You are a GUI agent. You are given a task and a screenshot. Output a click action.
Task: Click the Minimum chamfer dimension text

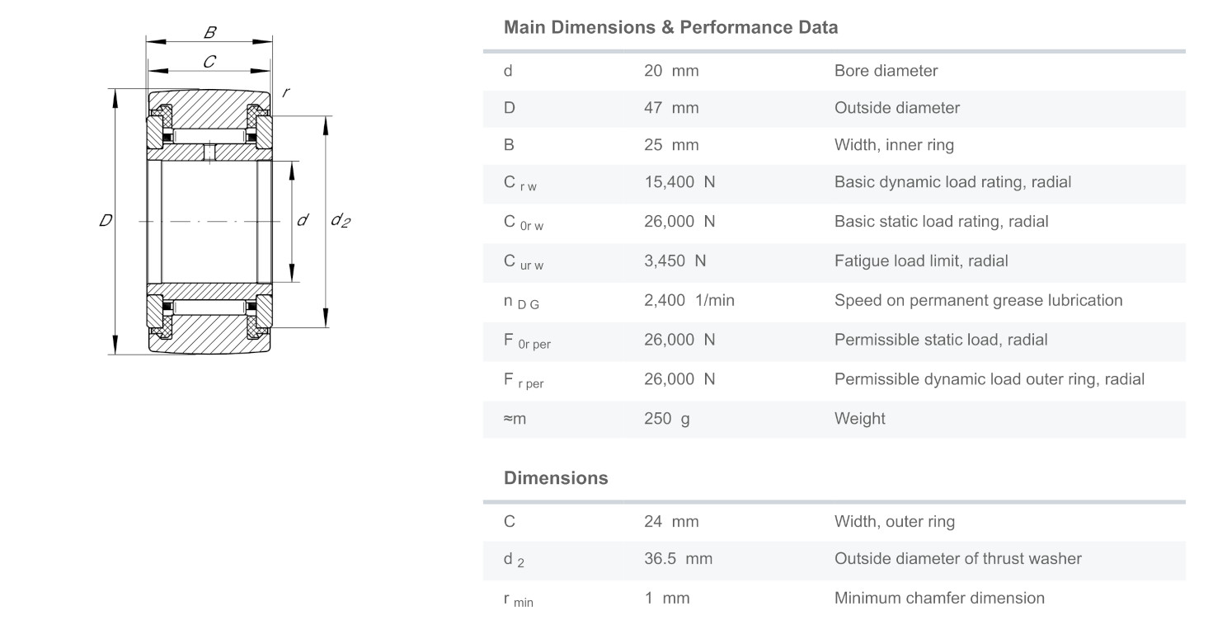tap(938, 598)
